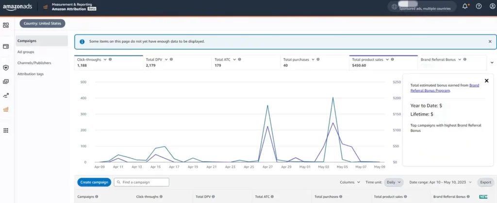Open the brand safety shield icon in sidebar

pyautogui.click(x=6, y=68)
